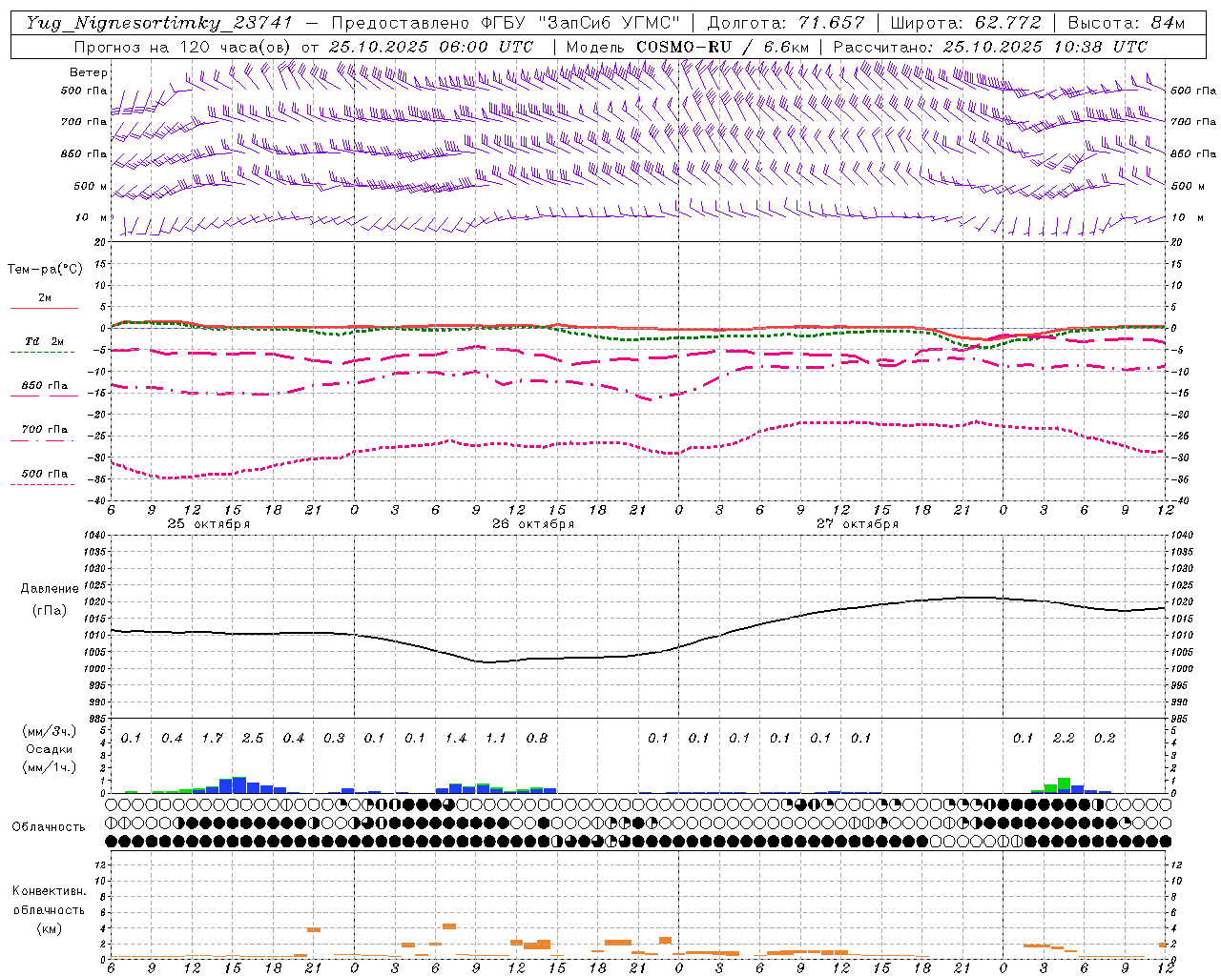
Task: Click the 10 м wind level label on left
Action: pos(93,218)
